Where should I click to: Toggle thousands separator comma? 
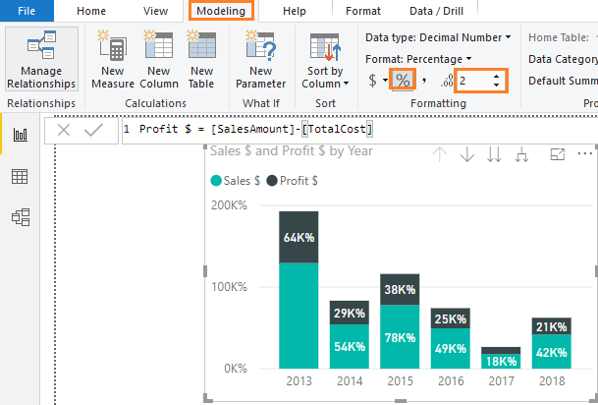coord(424,81)
